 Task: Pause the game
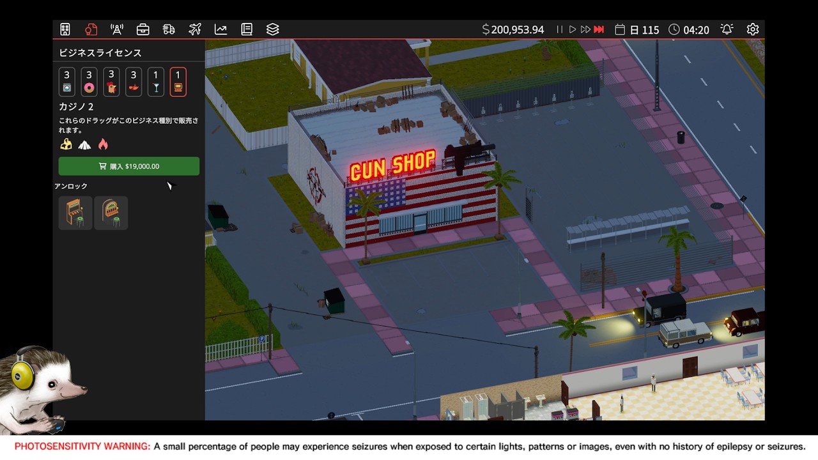[x=560, y=29]
